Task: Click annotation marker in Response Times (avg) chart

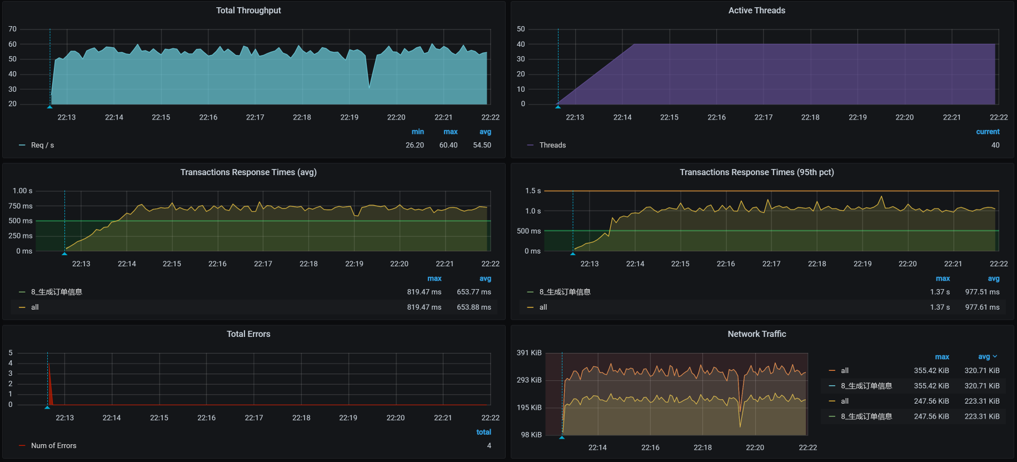Action: [64, 254]
